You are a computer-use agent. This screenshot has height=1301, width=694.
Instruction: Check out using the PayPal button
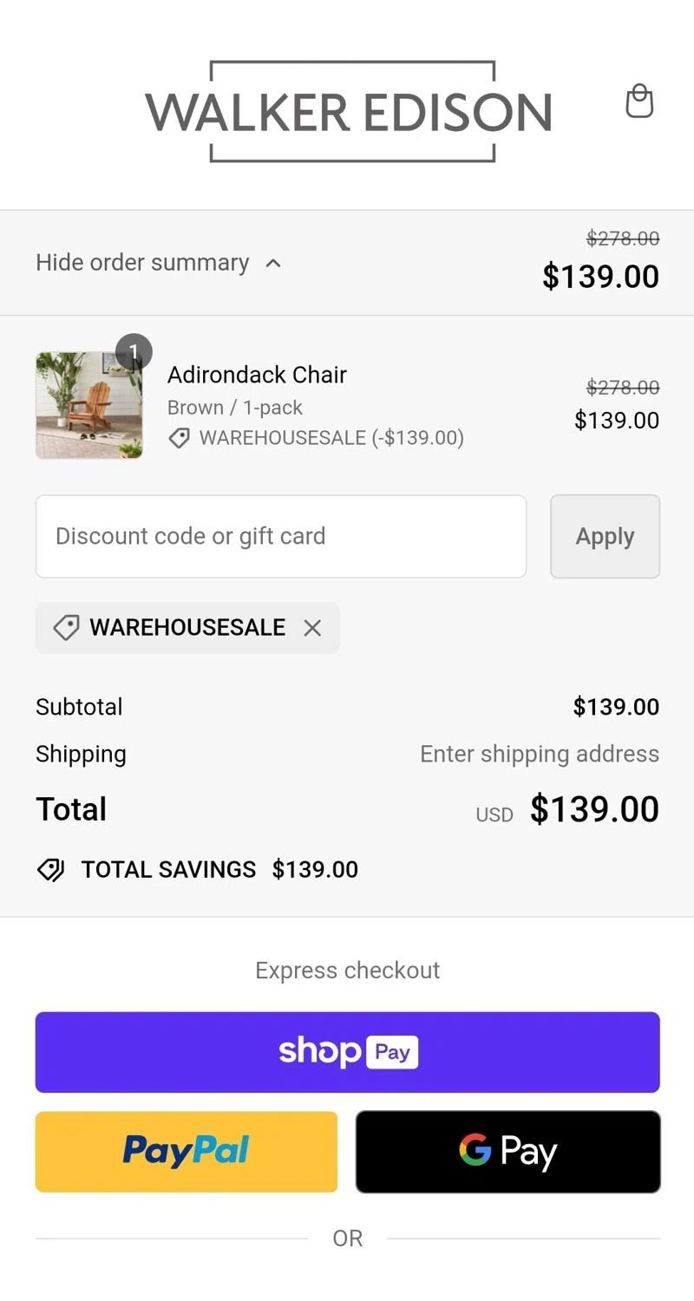(186, 1151)
